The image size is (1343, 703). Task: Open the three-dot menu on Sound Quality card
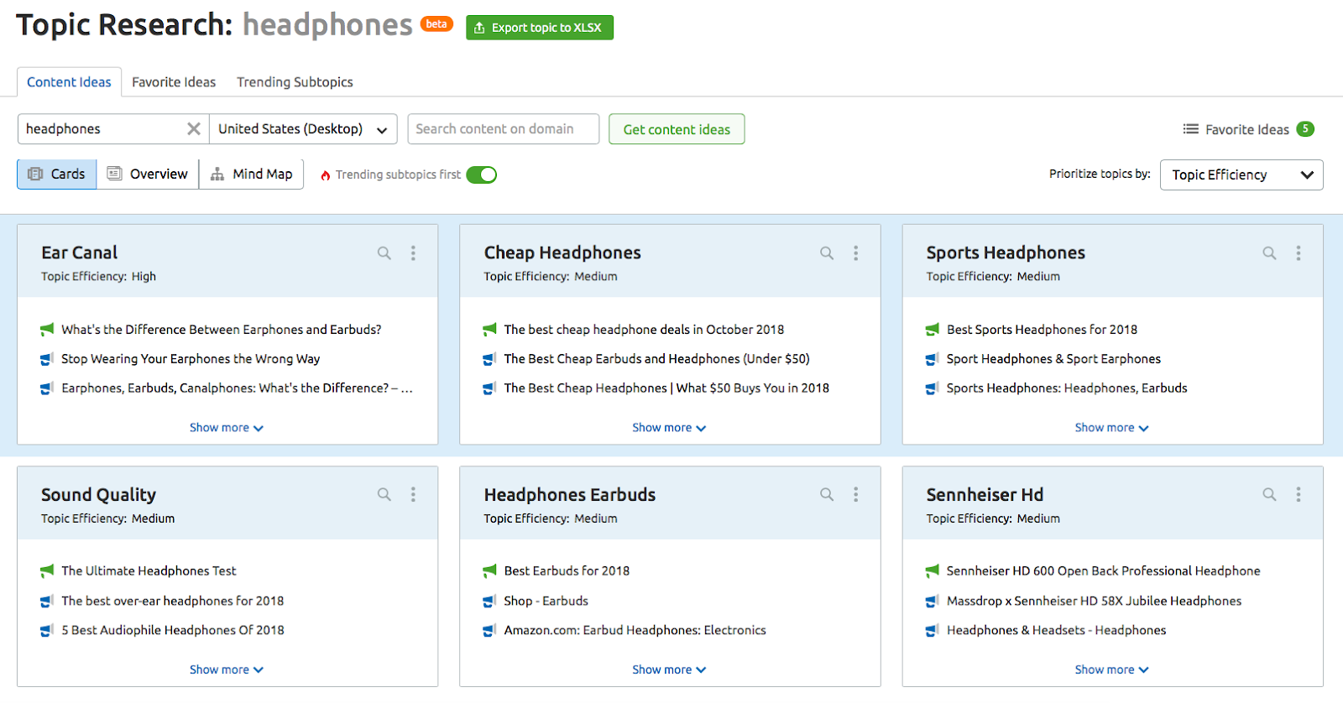coord(413,495)
